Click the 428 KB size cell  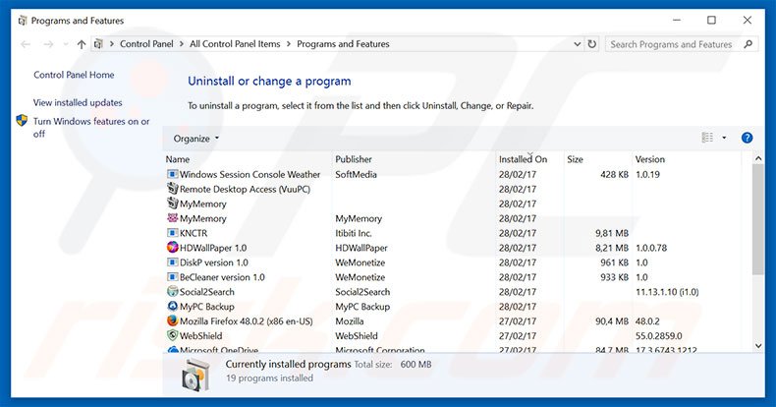[614, 174]
